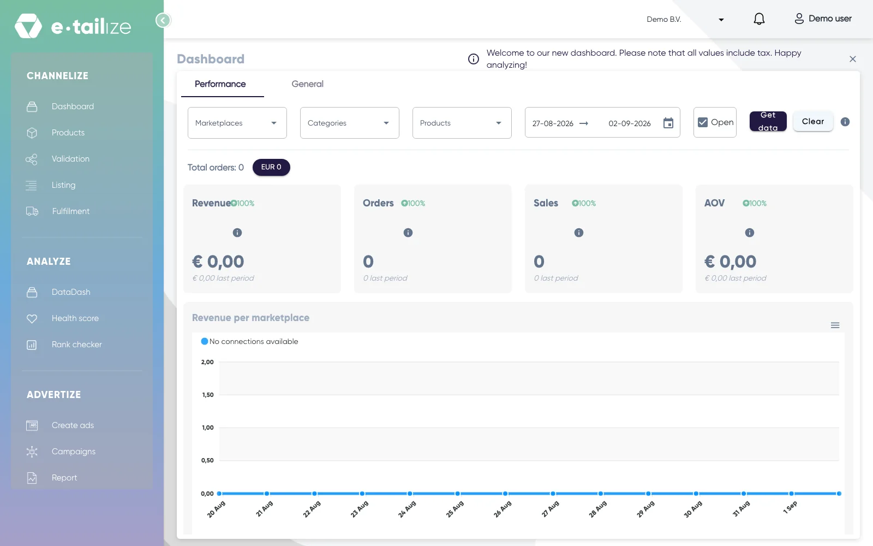Viewport: 873px width, 546px height.
Task: Click the Orders card info icon
Action: pos(408,233)
